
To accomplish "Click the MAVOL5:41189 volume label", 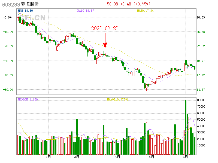I will coord(28,99).
